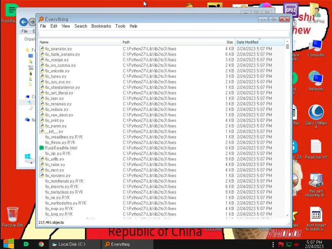Open the Search menu in Everything
332x249 pixels.
click(81, 26)
